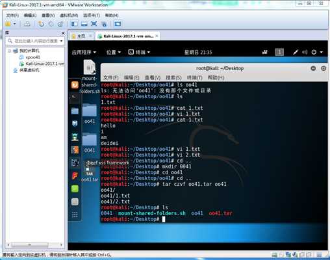Open terminal window 编辑(E) menu

pyautogui.click(x=132, y=77)
